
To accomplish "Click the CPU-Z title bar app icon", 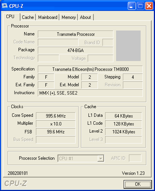I will [x=5, y=6].
